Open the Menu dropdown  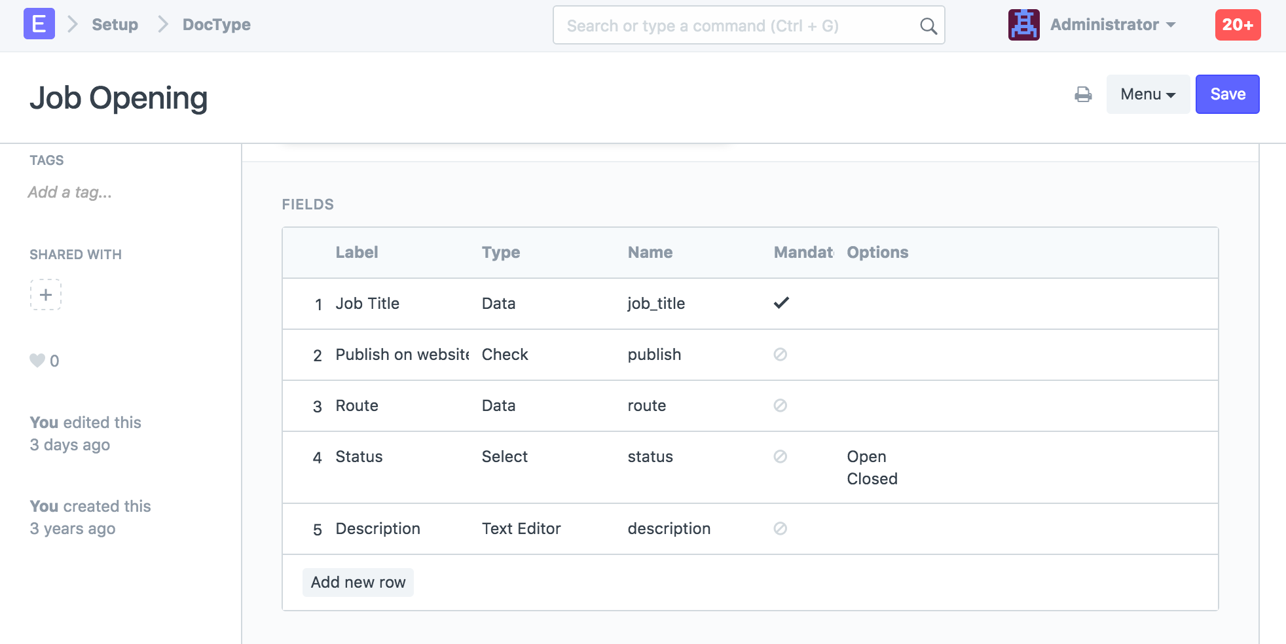(1147, 94)
